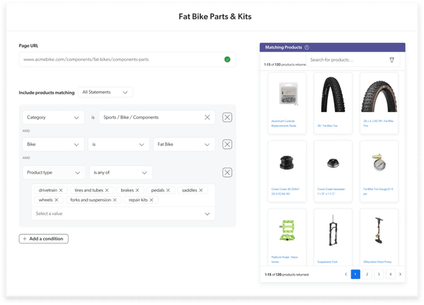Switch to page 2 of results

[367, 274]
